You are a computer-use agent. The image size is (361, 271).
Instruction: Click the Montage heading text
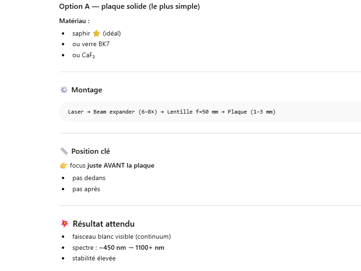tap(87, 90)
